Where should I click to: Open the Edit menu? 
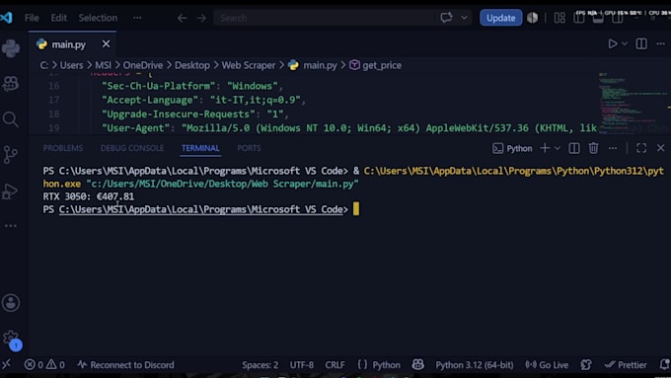(58, 18)
